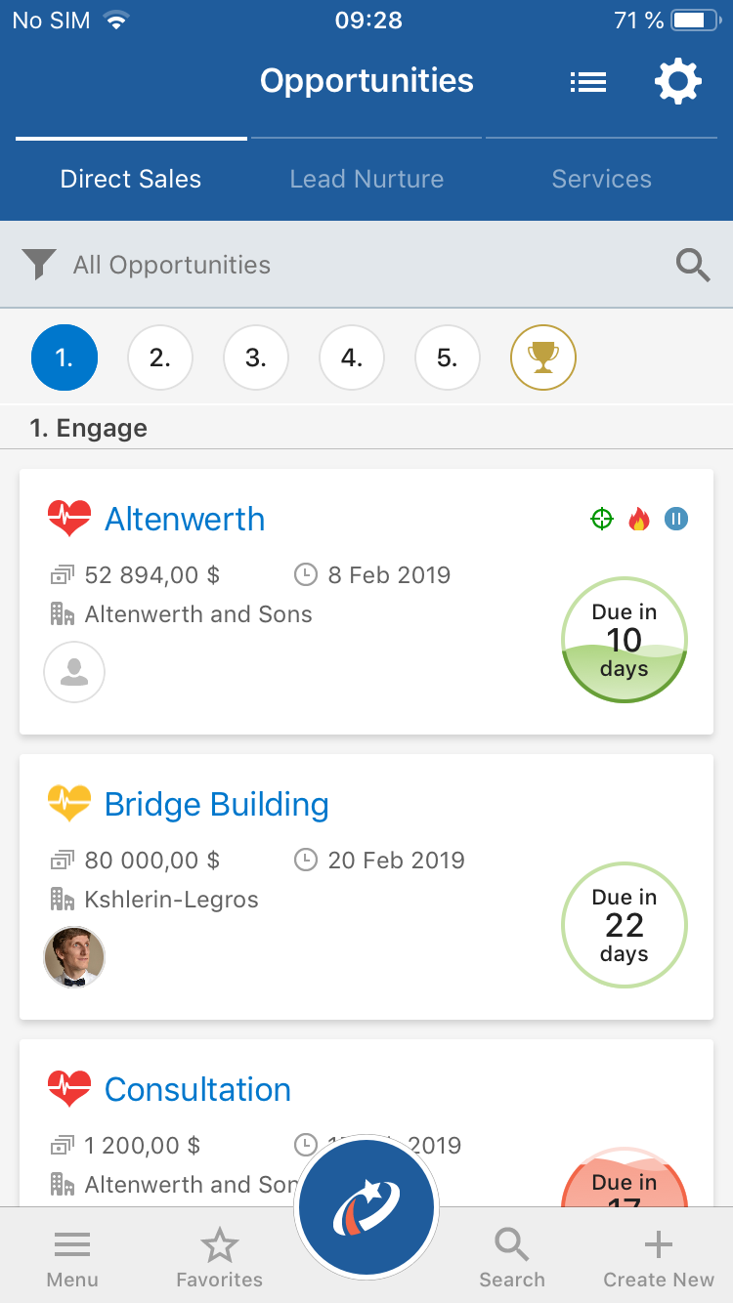733x1303 pixels.
Task: Switch to list view icon
Action: click(588, 82)
